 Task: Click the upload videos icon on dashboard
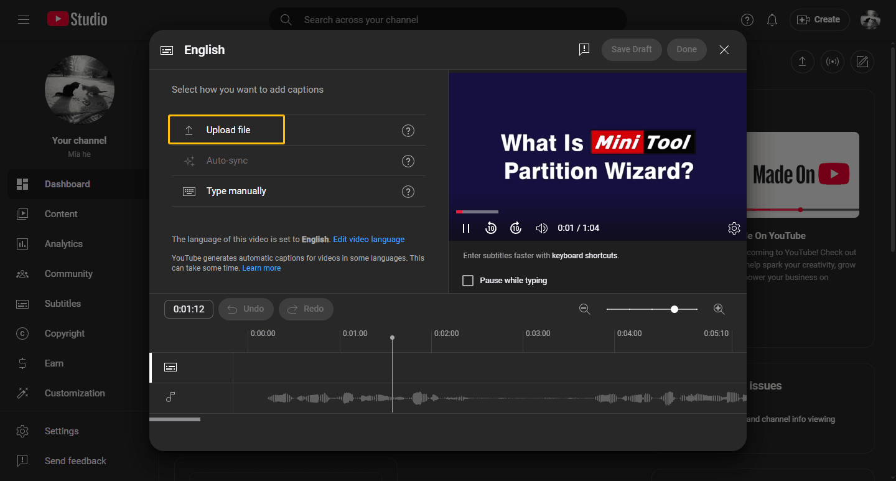[x=803, y=62]
